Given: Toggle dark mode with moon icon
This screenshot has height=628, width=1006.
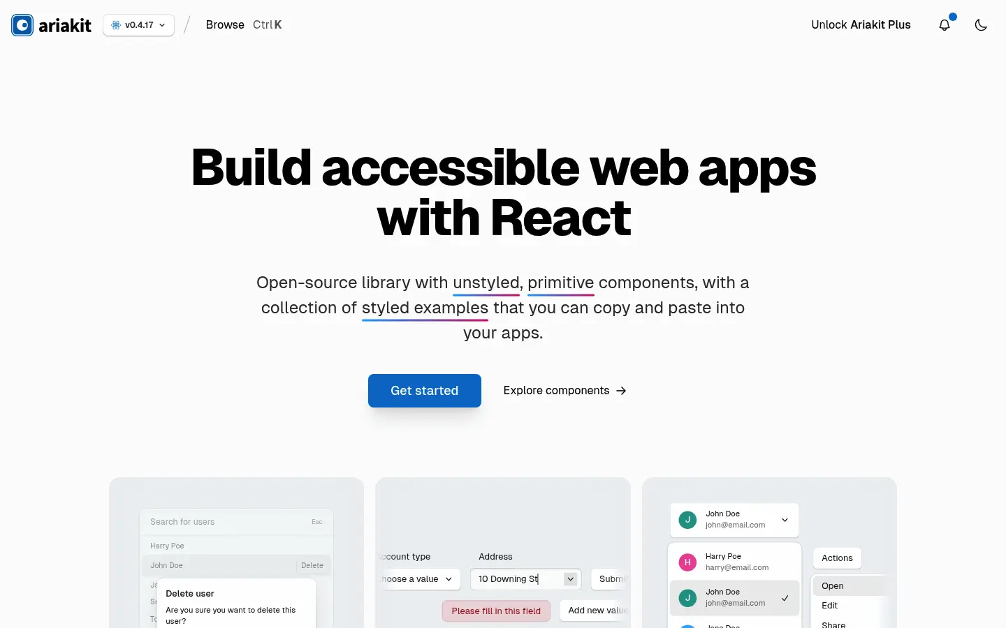Looking at the screenshot, I should [x=981, y=25].
